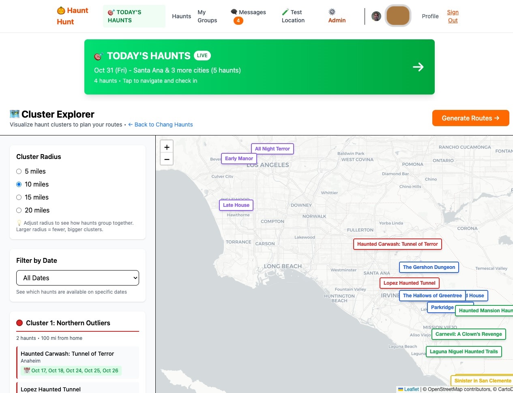513x393 pixels.
Task: Zoom in on the map with the plus control
Action: pyautogui.click(x=167, y=147)
